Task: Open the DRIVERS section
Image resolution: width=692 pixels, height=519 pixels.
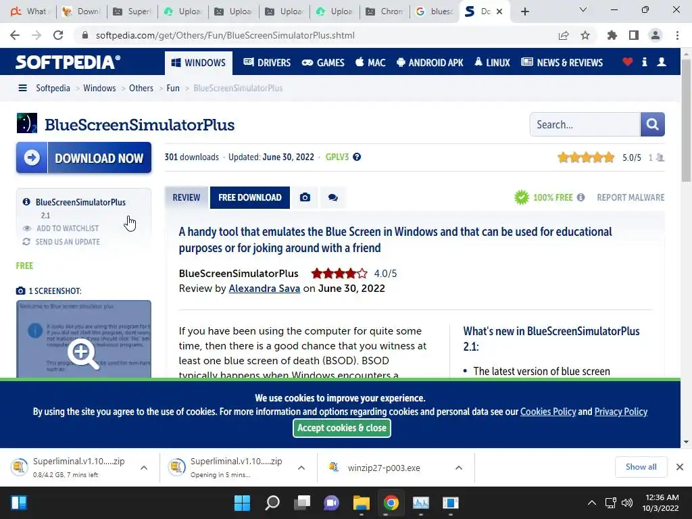Action: 267,63
